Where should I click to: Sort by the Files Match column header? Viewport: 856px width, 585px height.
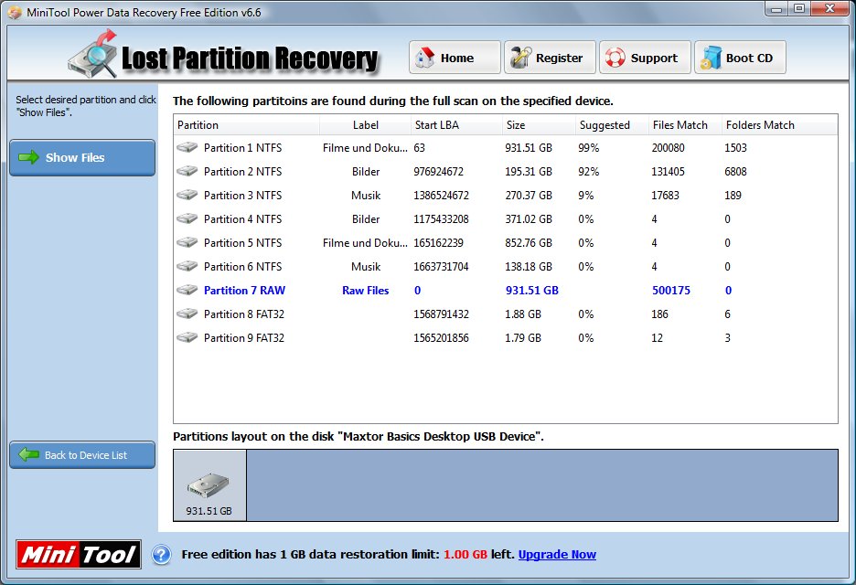coord(685,125)
